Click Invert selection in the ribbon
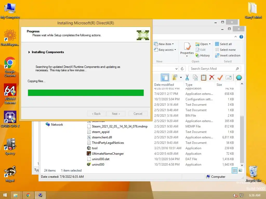This screenshot has width=266, height=199. tap(228, 55)
